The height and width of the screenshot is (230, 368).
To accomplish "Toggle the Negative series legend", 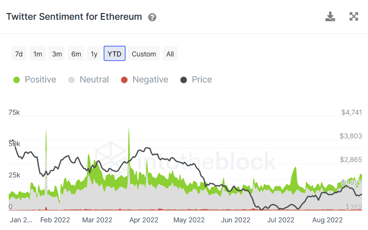I will pos(145,80).
